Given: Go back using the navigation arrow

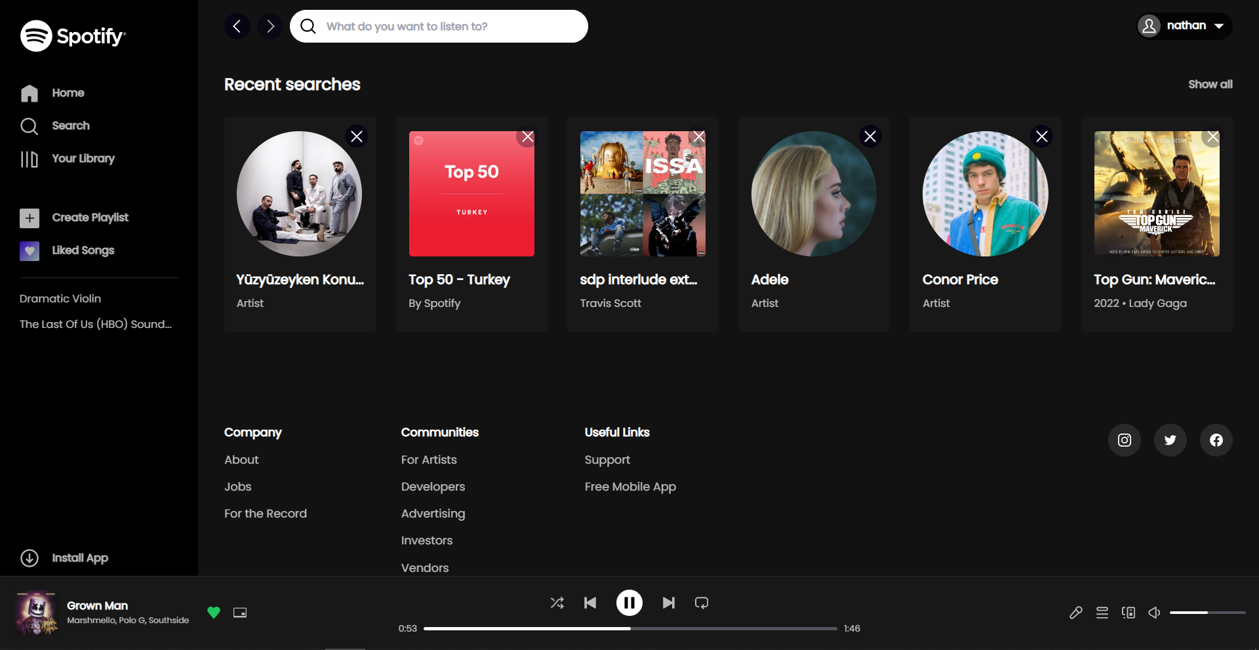Looking at the screenshot, I should tap(237, 26).
